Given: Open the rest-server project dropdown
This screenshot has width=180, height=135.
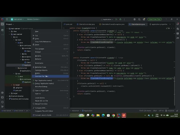Looking at the screenshot, I should (17, 19).
